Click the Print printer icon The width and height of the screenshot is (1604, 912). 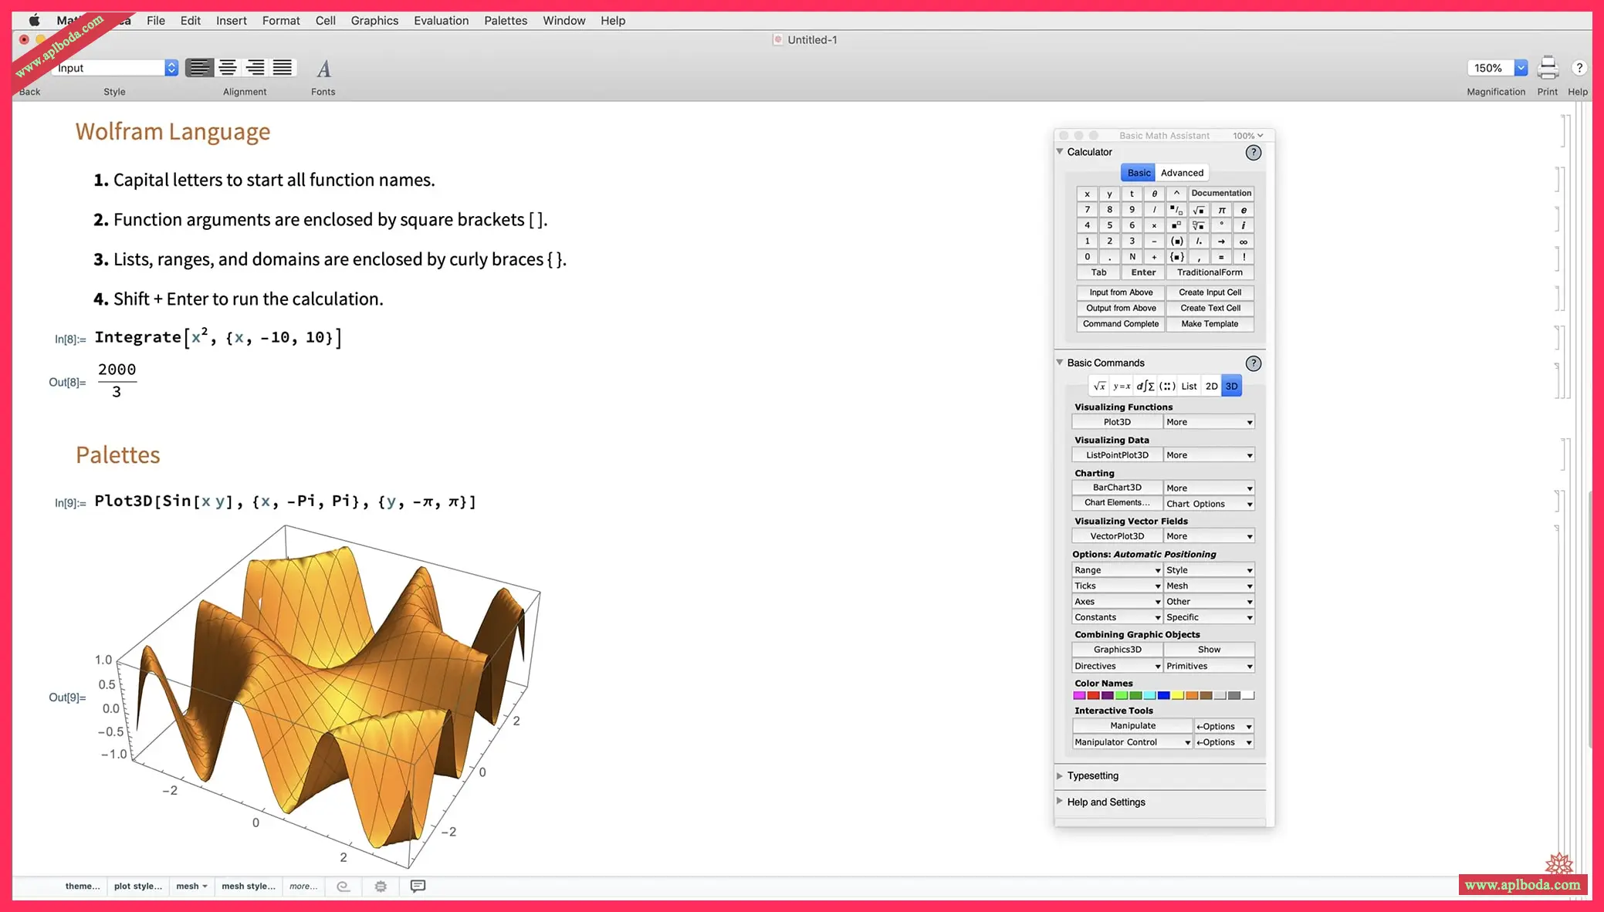pos(1547,68)
